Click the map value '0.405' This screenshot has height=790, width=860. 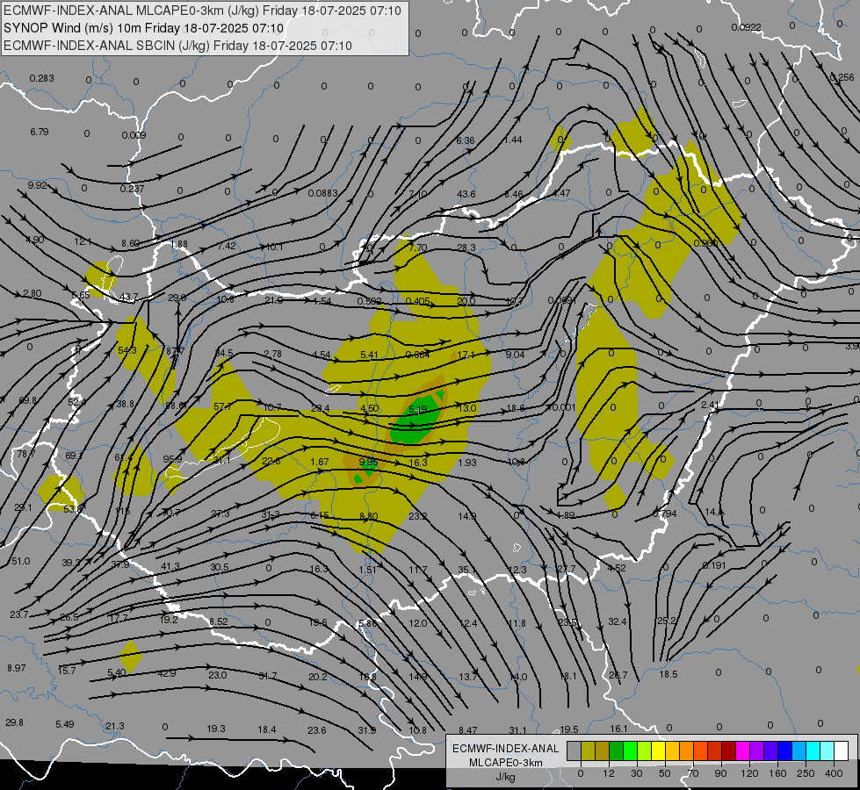click(418, 301)
